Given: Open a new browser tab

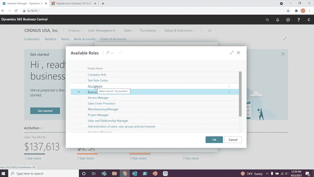Looking at the screenshot, I should click(103, 4).
